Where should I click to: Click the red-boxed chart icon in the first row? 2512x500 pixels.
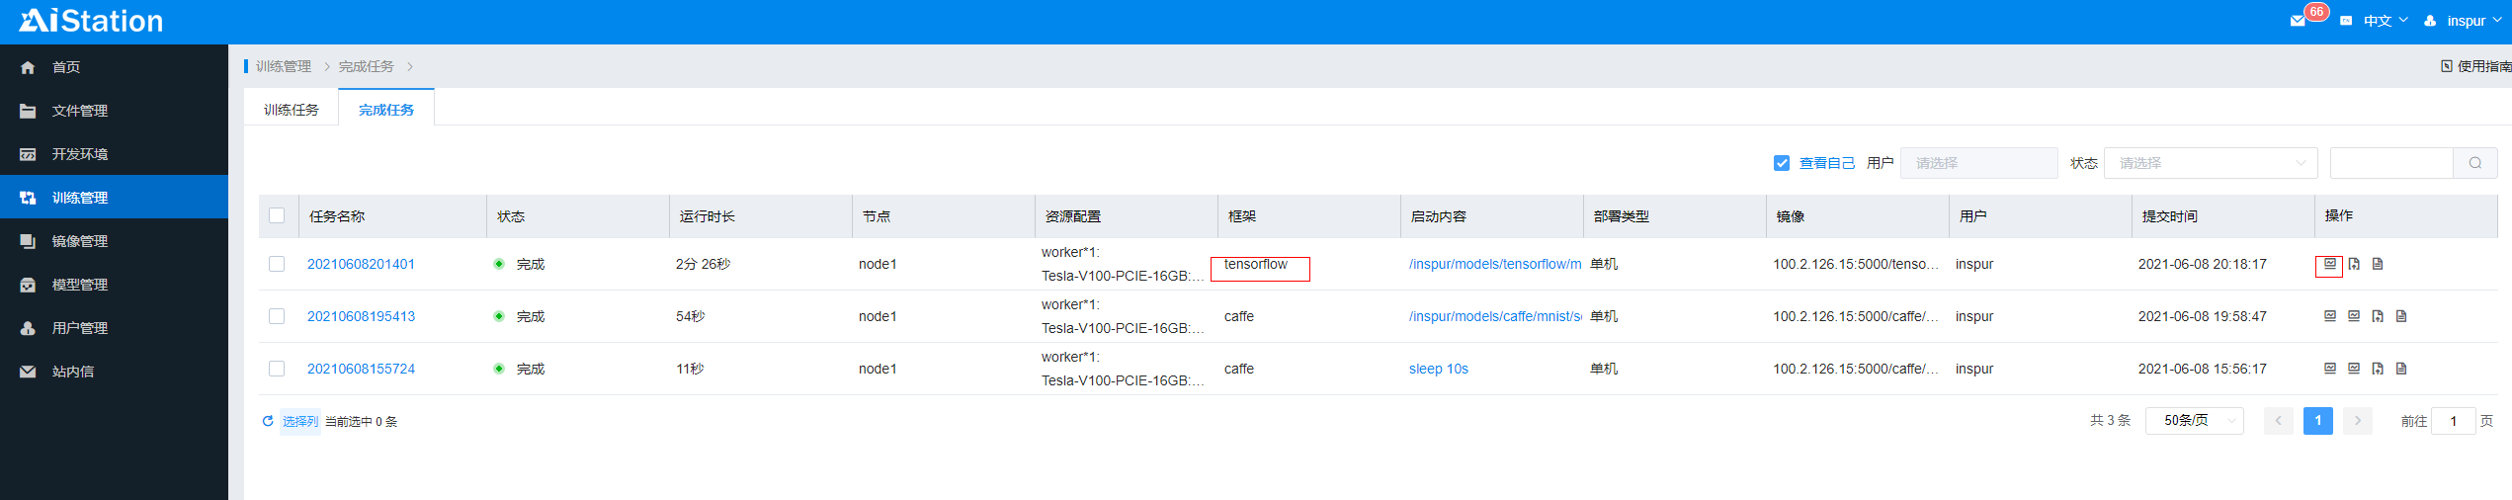(2329, 264)
